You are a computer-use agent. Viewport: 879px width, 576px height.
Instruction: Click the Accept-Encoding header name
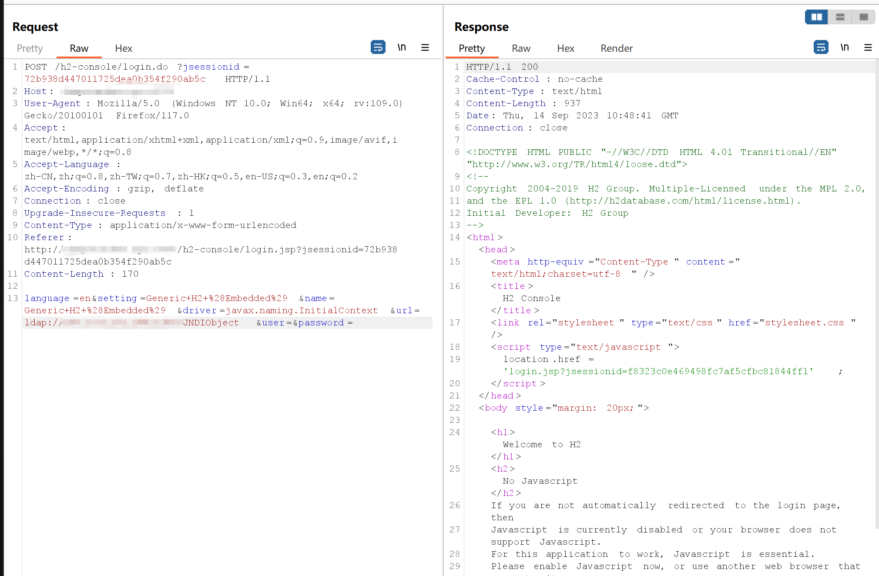click(67, 188)
